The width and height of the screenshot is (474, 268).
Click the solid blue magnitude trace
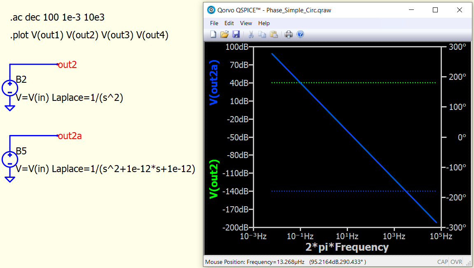point(354,137)
